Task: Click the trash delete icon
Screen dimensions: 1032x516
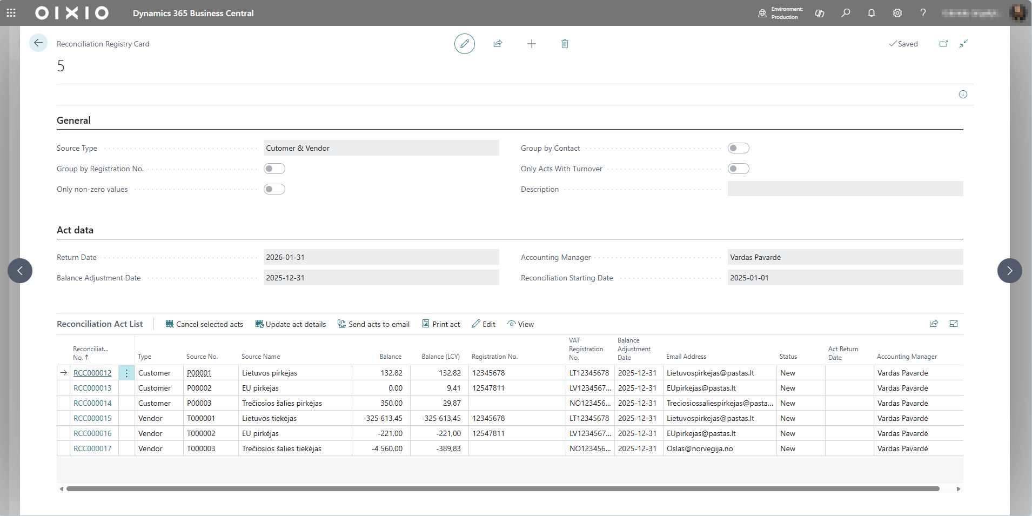Action: pyautogui.click(x=565, y=44)
